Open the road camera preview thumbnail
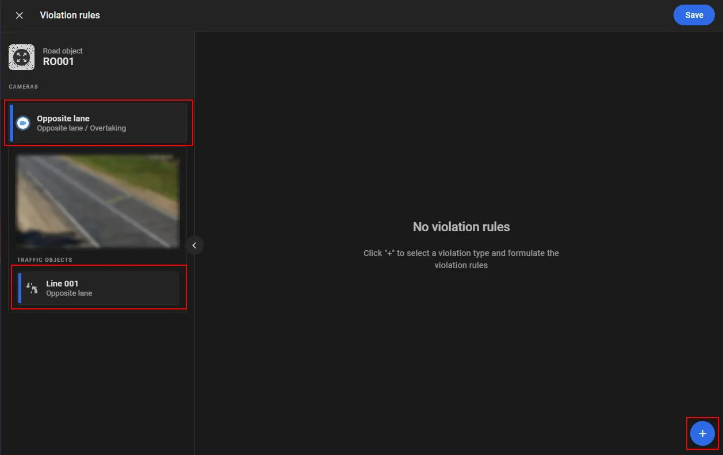Viewport: 723px width, 455px height. click(98, 201)
